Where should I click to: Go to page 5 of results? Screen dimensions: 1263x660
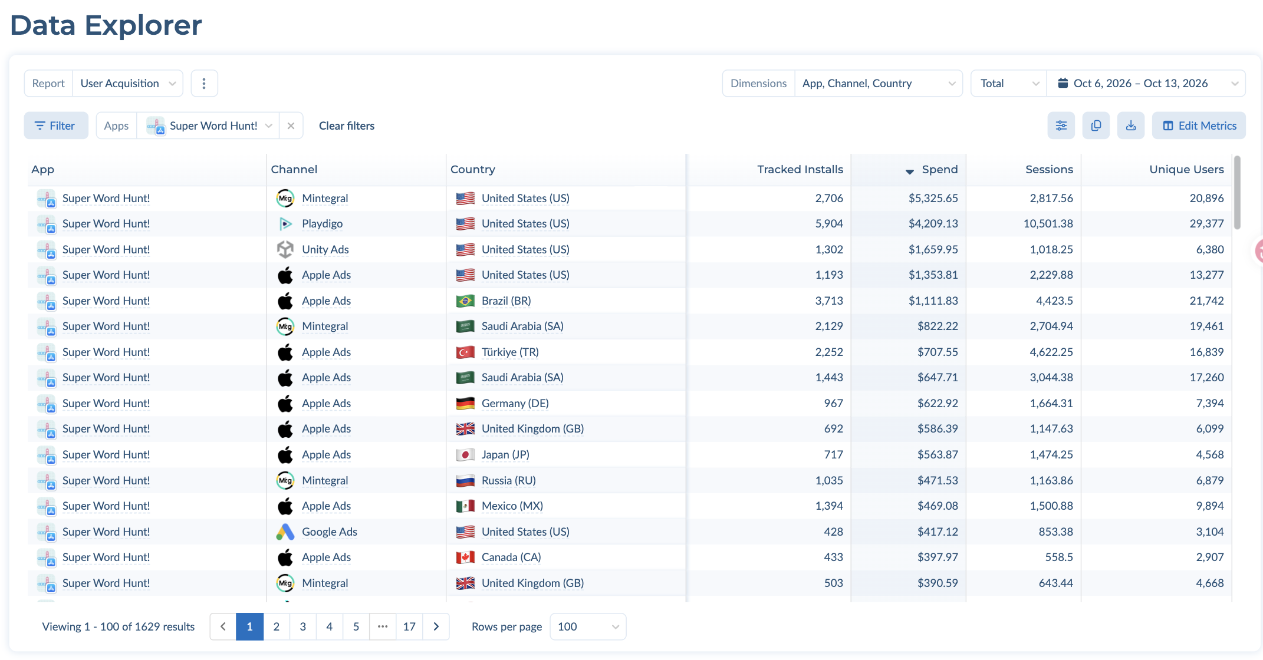pos(356,626)
